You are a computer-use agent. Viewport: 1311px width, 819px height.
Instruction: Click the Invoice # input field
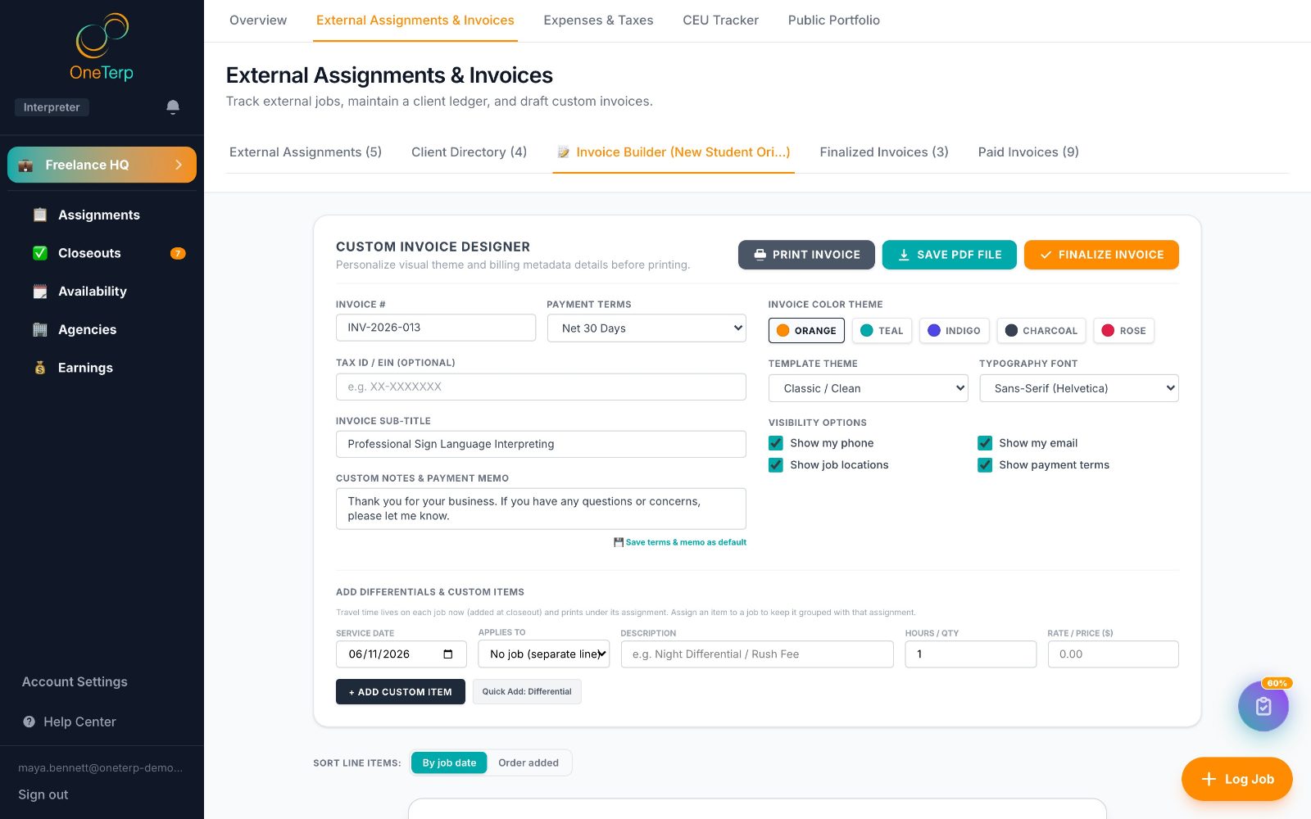click(436, 328)
